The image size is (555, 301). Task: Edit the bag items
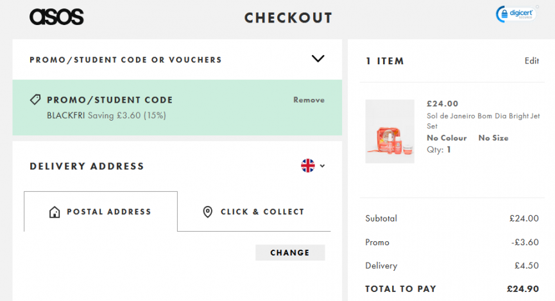(532, 61)
